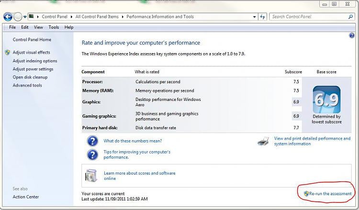This screenshot has width=359, height=210.
Task: Open Advanced tools link
Action: tap(27, 85)
